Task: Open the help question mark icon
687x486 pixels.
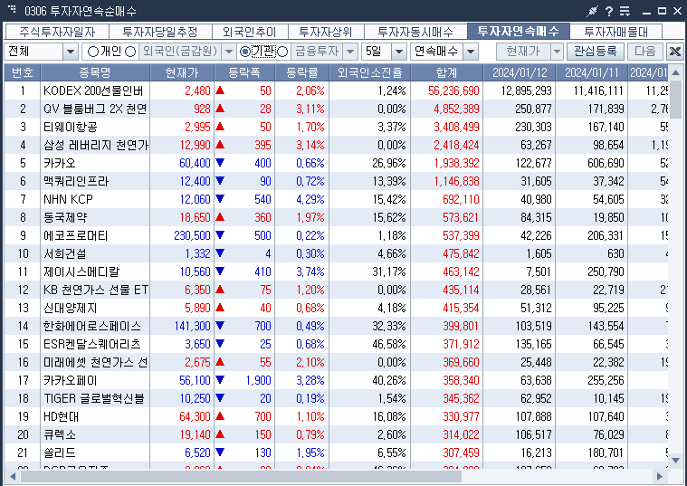Action: 609,11
